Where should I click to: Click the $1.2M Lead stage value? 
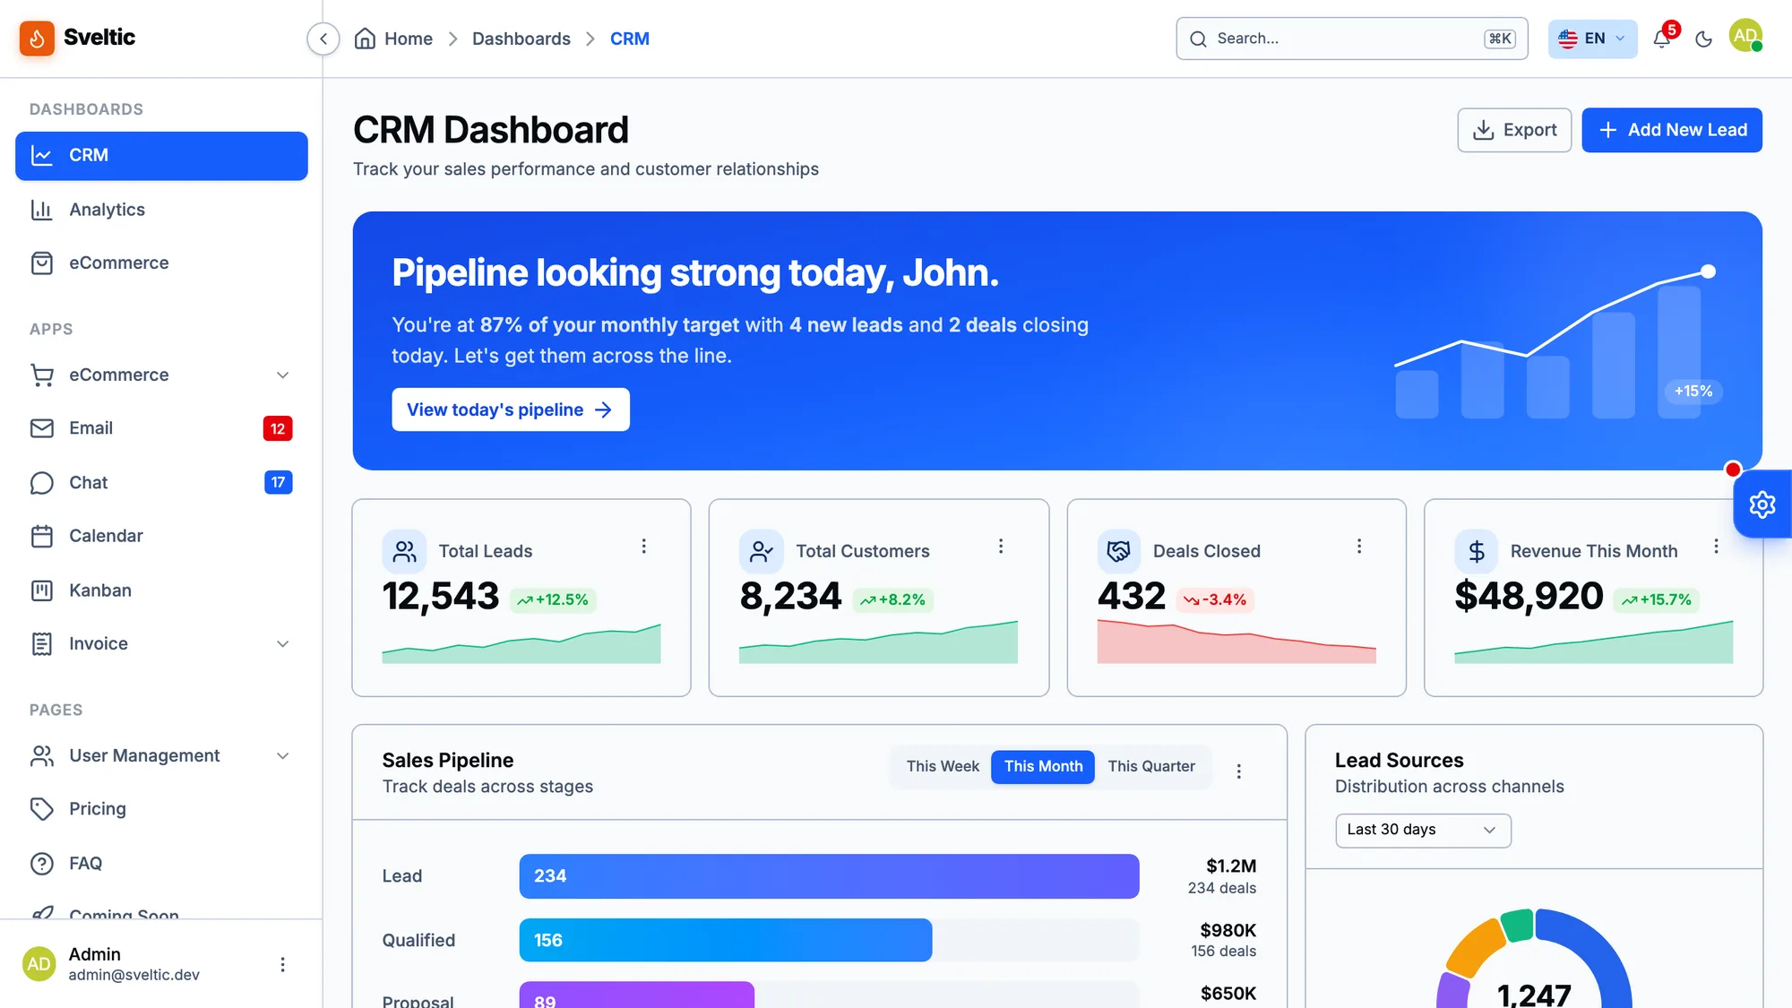point(1231,866)
